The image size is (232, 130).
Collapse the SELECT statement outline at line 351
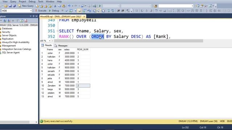[58, 31]
